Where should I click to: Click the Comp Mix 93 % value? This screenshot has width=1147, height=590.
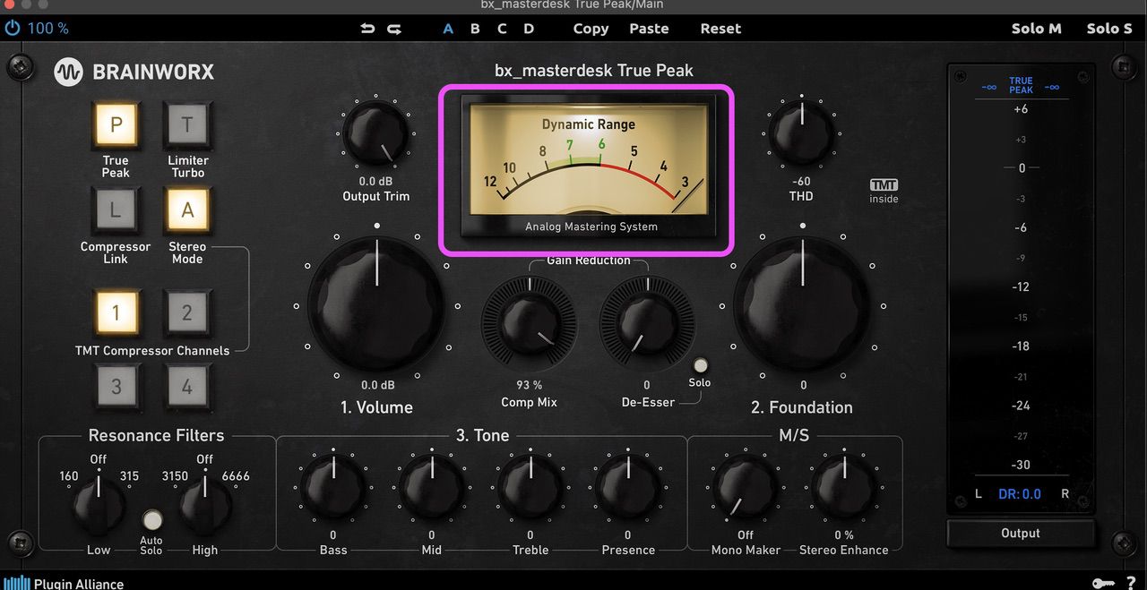(529, 386)
